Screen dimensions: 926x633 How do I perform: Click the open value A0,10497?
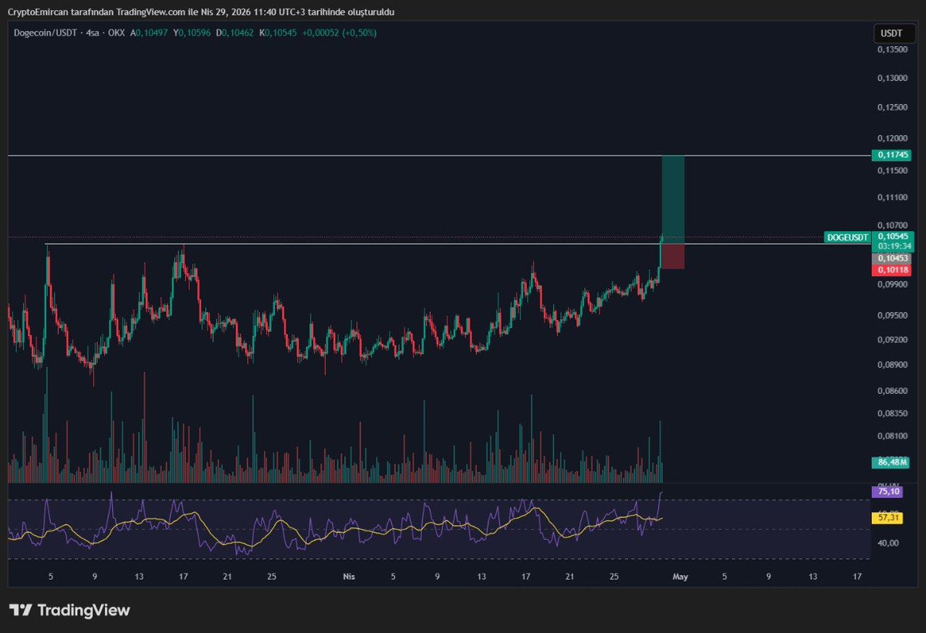150,33
